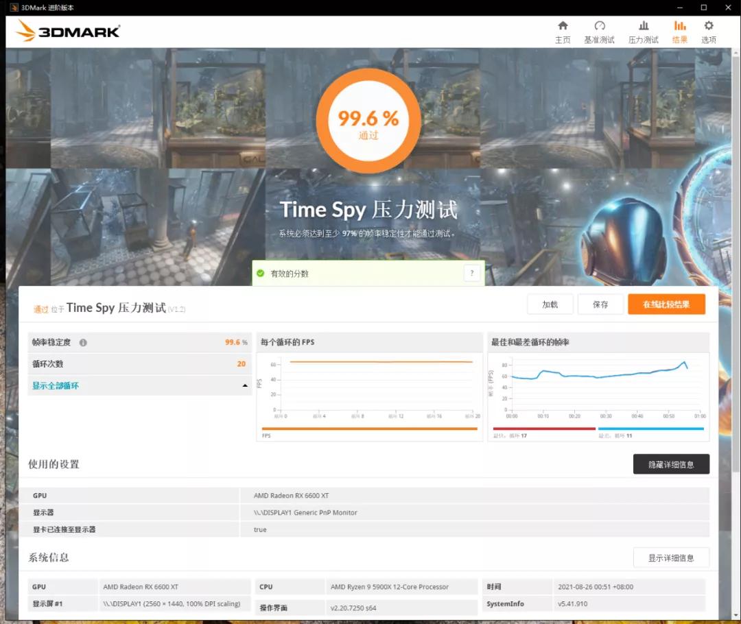Click 操作界面 version v2.20.7250 s64

[x=353, y=608]
